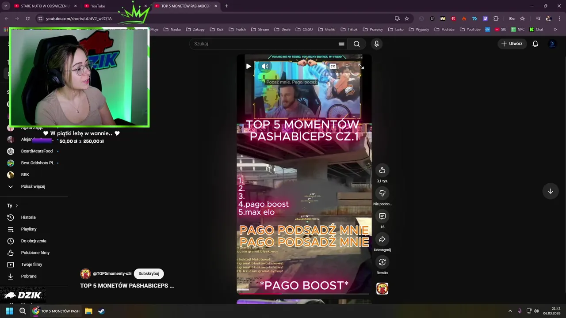Screen dimensions: 566x318
Task: Open the Tiktok bookmarks folder
Action: tap(349, 30)
